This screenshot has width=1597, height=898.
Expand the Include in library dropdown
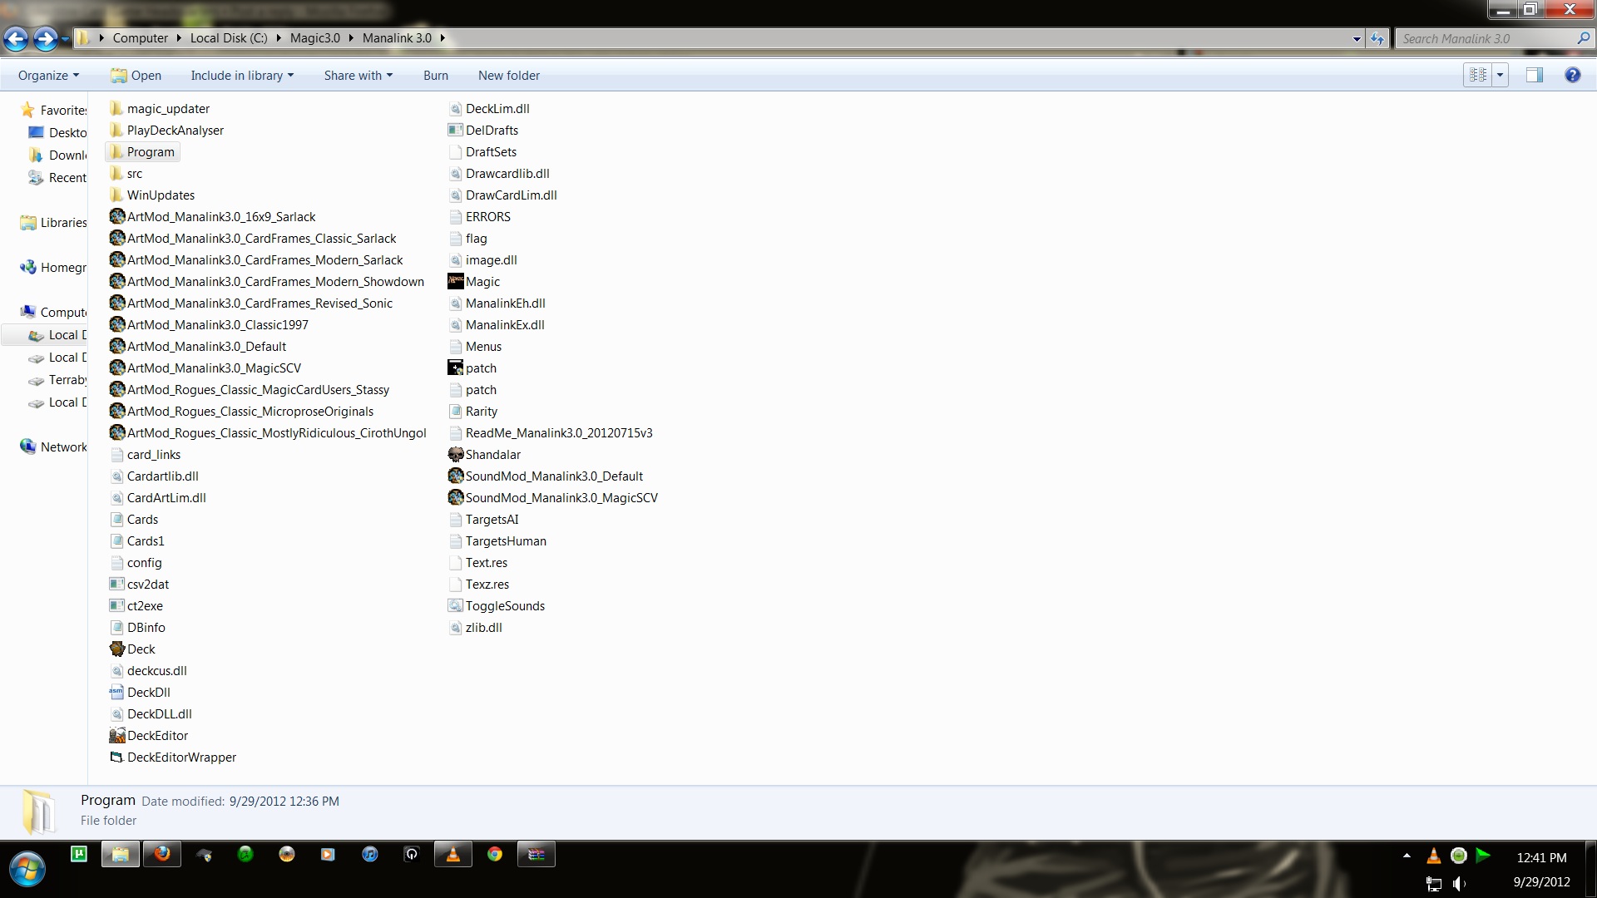coord(242,75)
